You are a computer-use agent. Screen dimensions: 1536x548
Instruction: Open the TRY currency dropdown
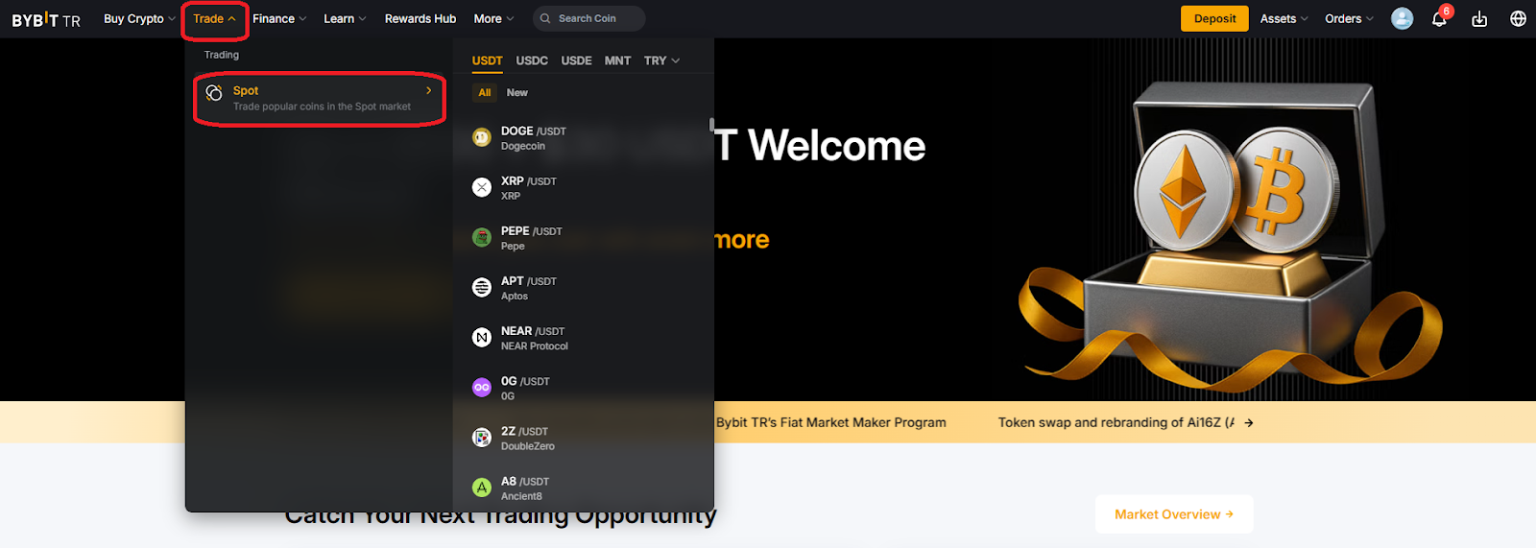[x=661, y=60]
